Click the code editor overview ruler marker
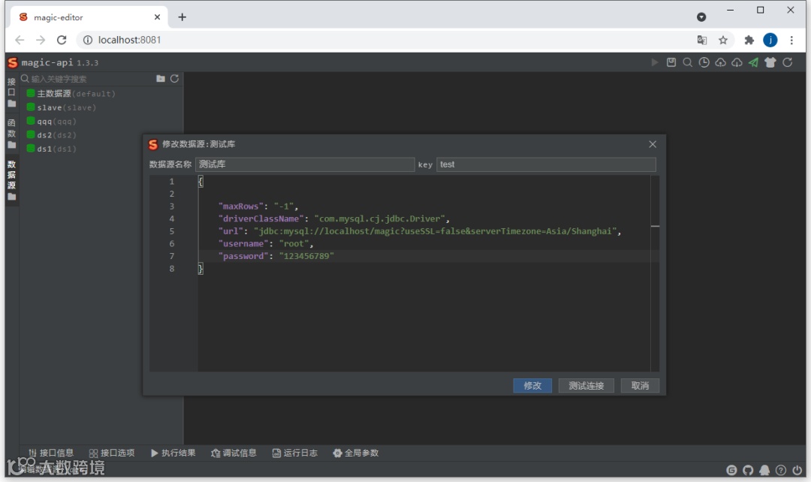The image size is (811, 482). (x=655, y=226)
